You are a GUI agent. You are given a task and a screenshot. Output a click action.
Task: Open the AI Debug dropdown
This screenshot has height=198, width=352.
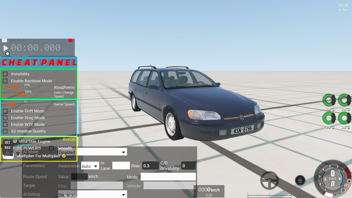93,194
